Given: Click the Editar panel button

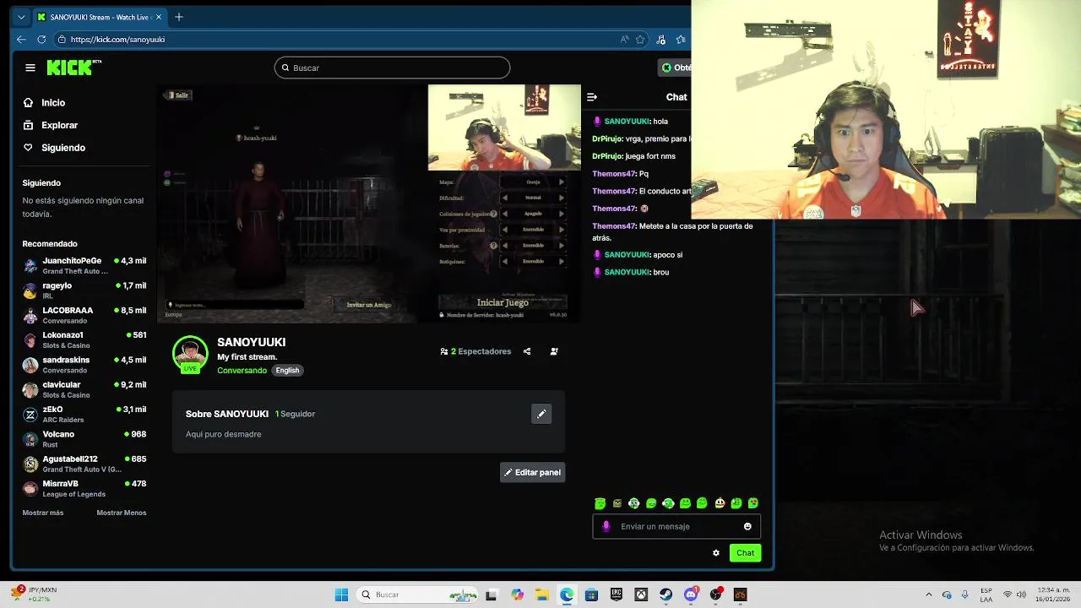Looking at the screenshot, I should [x=532, y=472].
